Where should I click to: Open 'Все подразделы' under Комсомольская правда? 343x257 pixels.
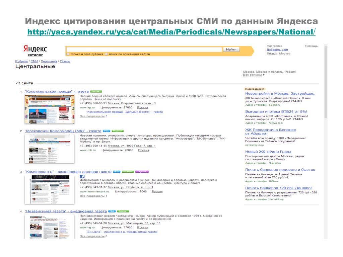[x=92, y=116]
